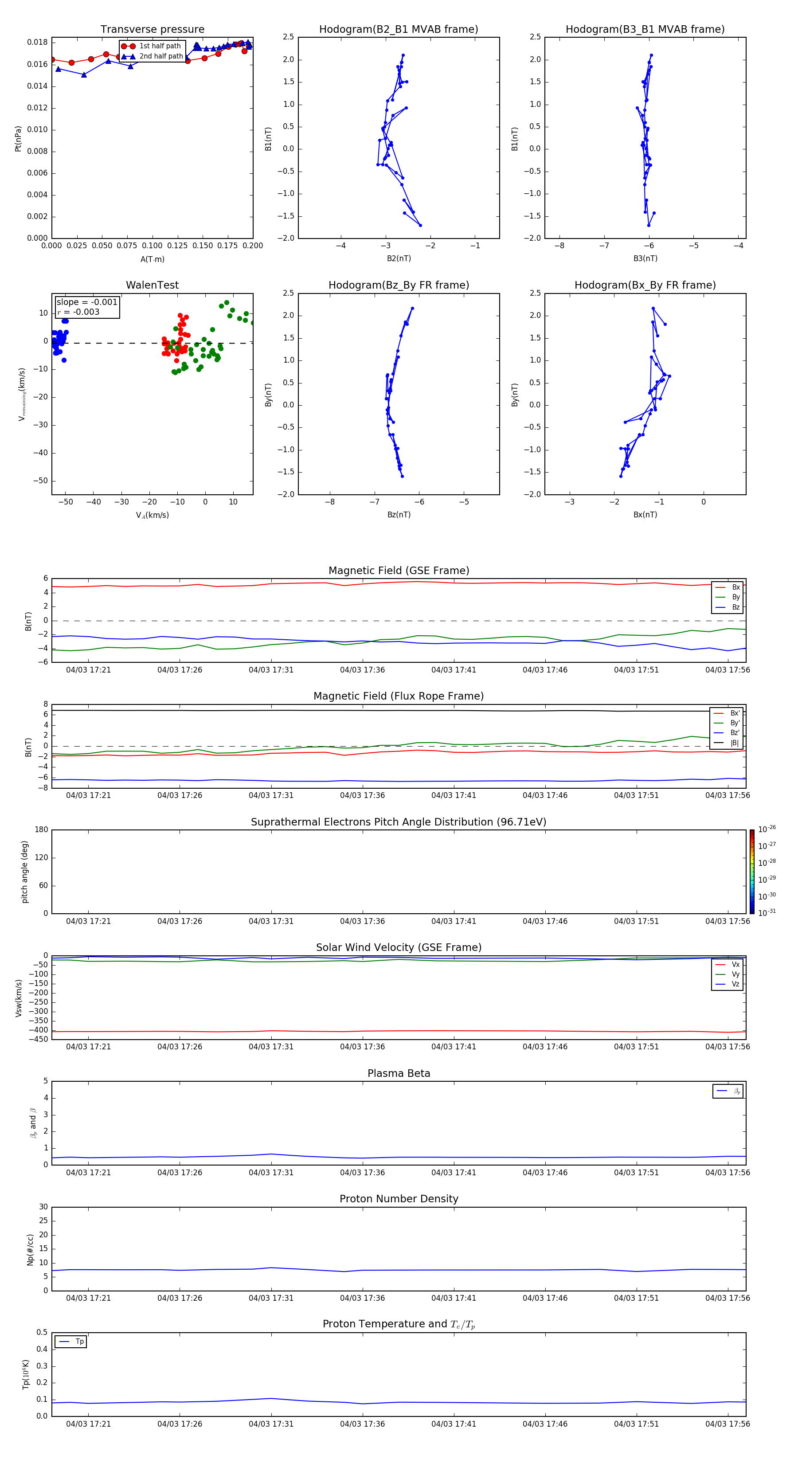The image size is (798, 1463).
Task: Click the 'Bz(nT)' x-axis label
Action: coord(399,515)
